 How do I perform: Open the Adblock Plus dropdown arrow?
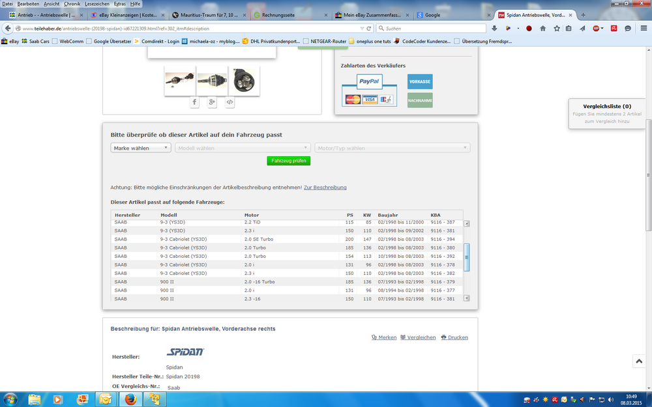[x=602, y=28]
